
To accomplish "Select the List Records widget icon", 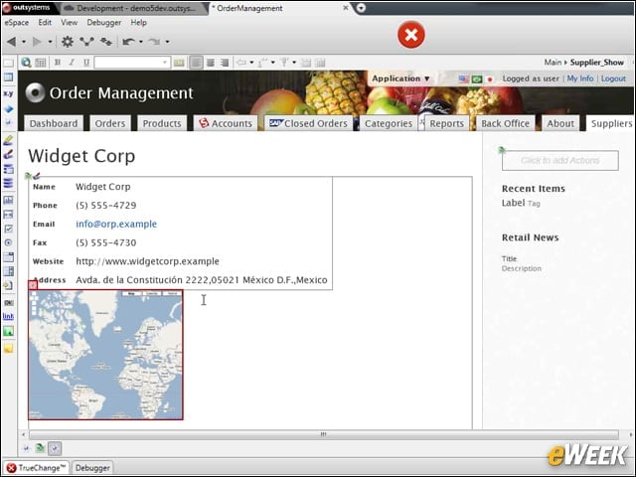I will (x=8, y=183).
